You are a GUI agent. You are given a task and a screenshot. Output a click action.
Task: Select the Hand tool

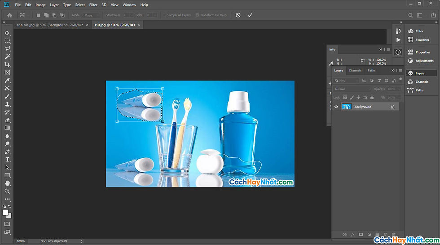(x=7, y=183)
